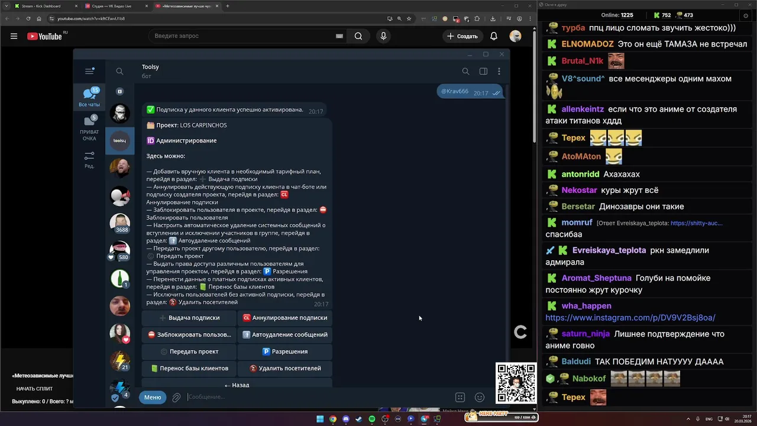Focus the YouTube 'Введите запрос' search box
The height and width of the screenshot is (426, 757).
(x=242, y=36)
